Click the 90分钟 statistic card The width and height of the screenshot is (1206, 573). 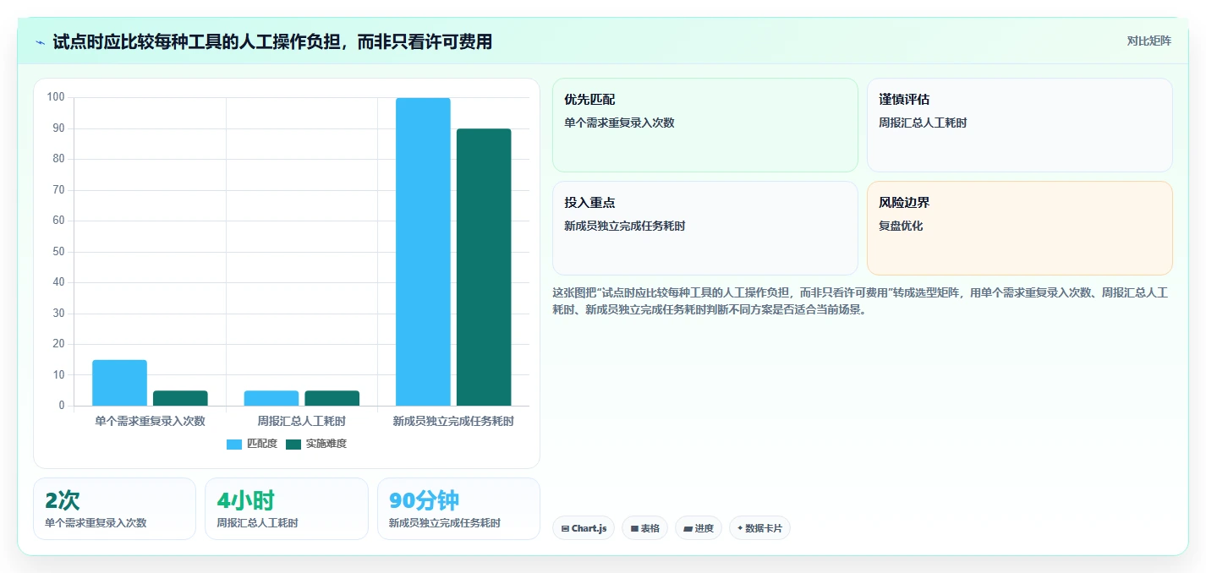458,509
